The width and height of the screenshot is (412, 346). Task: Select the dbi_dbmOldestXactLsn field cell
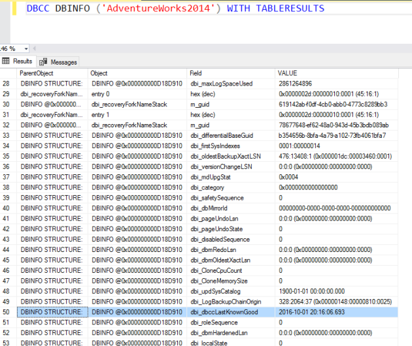point(231,260)
